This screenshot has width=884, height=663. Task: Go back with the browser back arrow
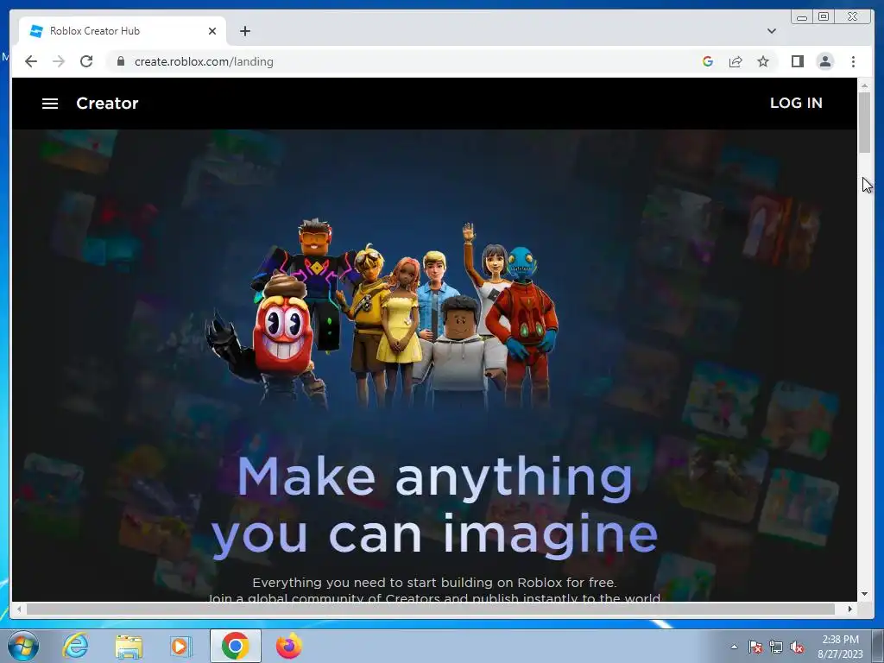tap(31, 61)
